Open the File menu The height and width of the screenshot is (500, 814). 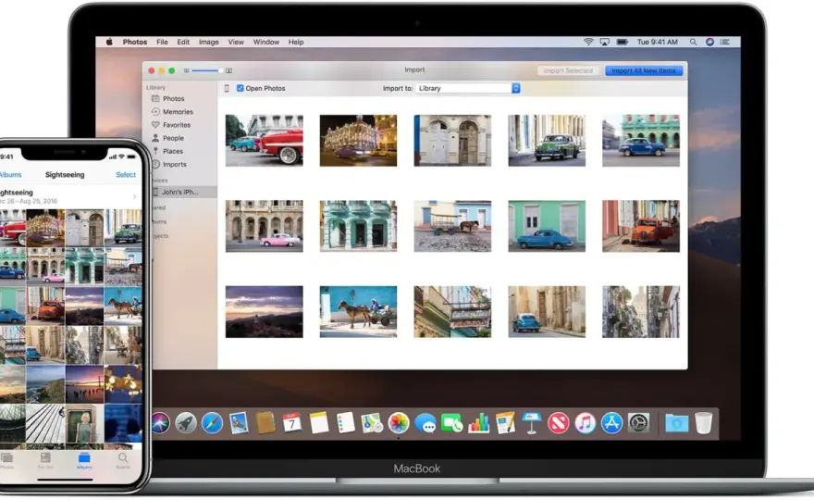[x=163, y=42]
